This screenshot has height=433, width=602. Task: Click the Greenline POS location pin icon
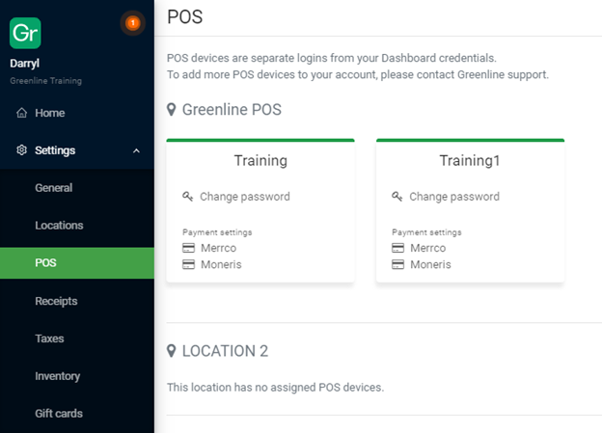click(x=172, y=110)
